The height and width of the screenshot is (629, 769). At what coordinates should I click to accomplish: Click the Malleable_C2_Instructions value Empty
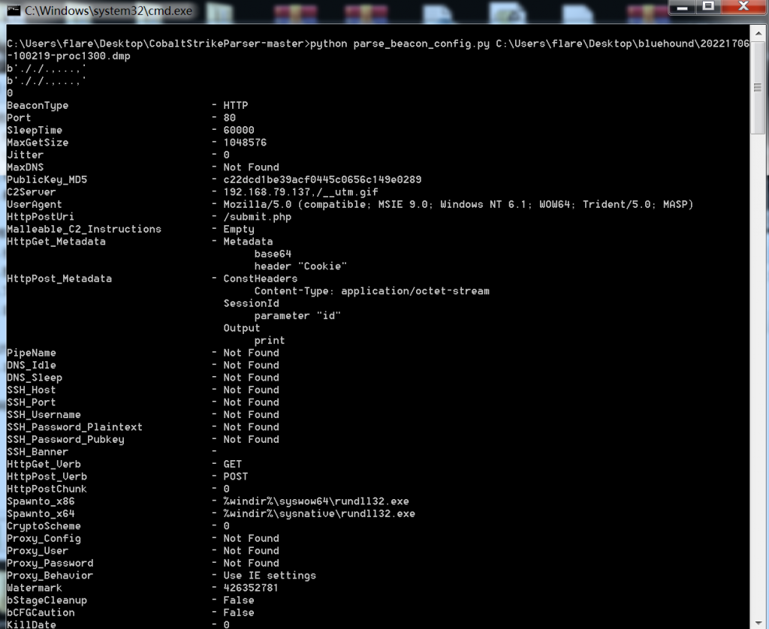point(239,230)
